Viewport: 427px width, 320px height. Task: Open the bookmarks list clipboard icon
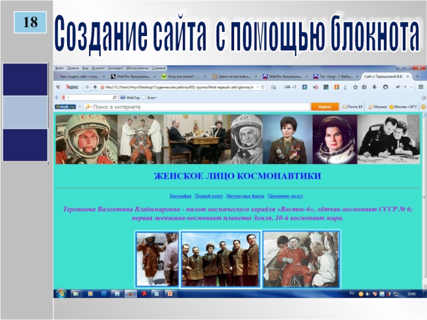click(x=365, y=87)
